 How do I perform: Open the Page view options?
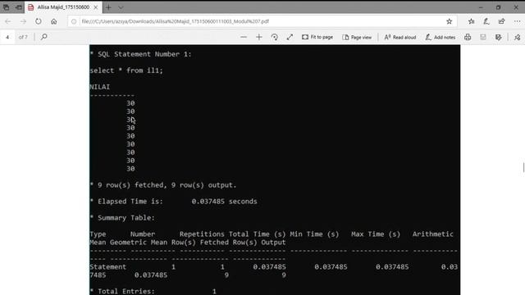tap(357, 37)
